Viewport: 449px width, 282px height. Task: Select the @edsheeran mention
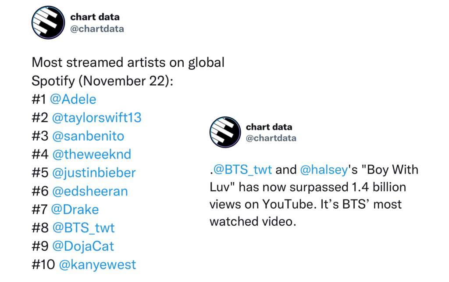(90, 191)
